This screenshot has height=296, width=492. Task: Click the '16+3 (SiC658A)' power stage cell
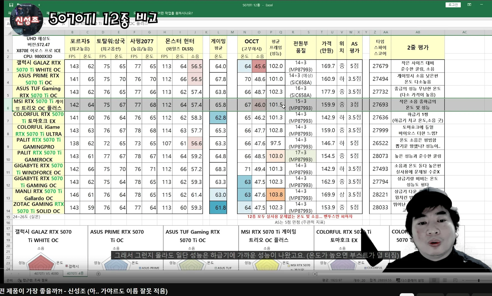pos(301,92)
